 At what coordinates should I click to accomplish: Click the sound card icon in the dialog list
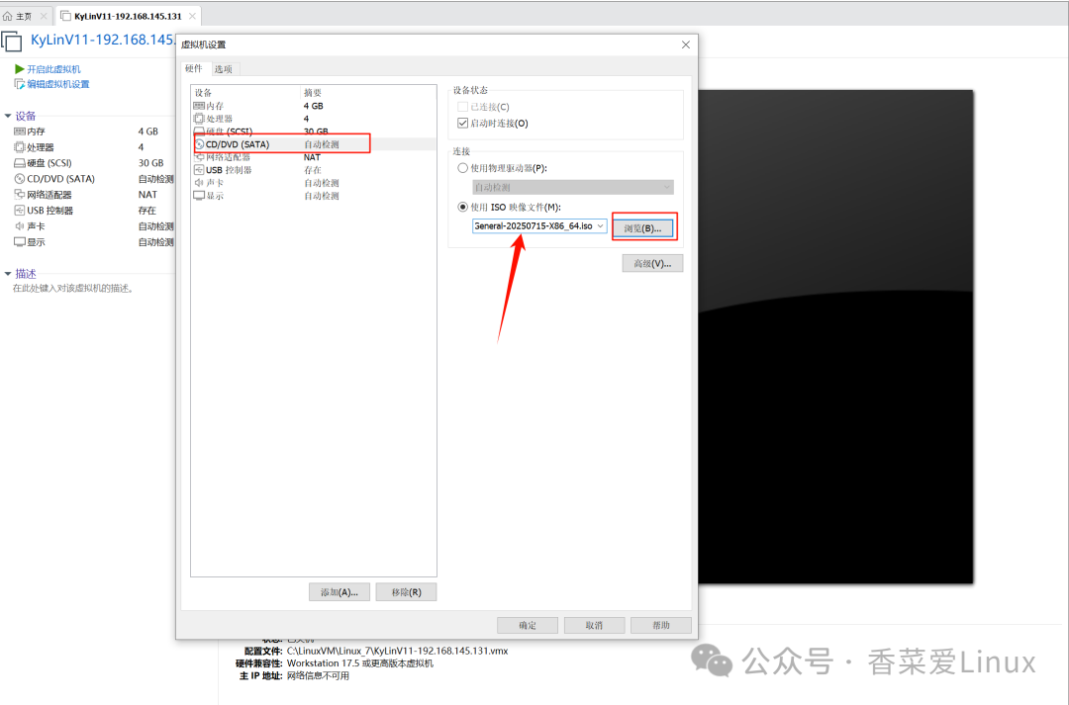pyautogui.click(x=199, y=183)
